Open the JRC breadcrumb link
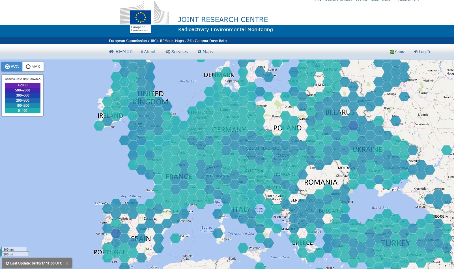The width and height of the screenshot is (454, 269). click(x=153, y=41)
